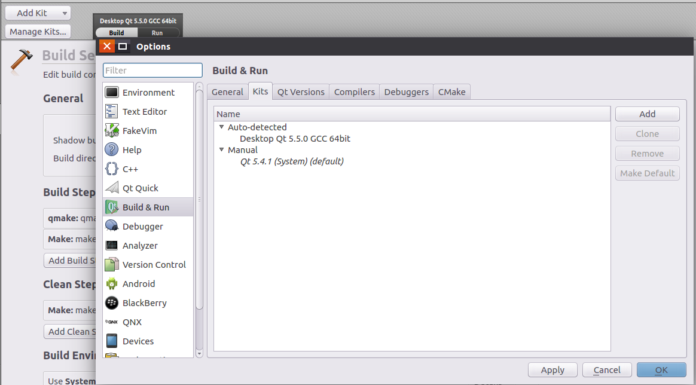Switch to the Qt Versions tab
Viewport: 696px width, 385px height.
click(x=301, y=92)
